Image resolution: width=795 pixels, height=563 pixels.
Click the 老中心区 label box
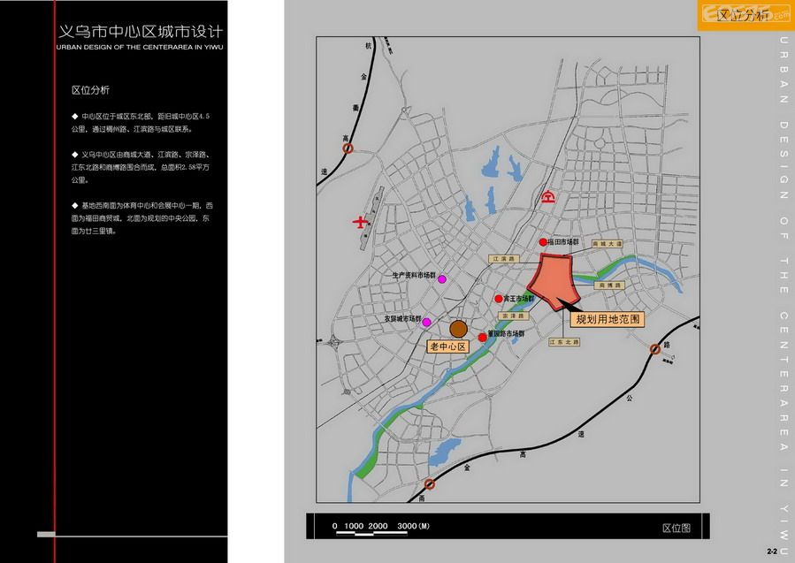[448, 346]
